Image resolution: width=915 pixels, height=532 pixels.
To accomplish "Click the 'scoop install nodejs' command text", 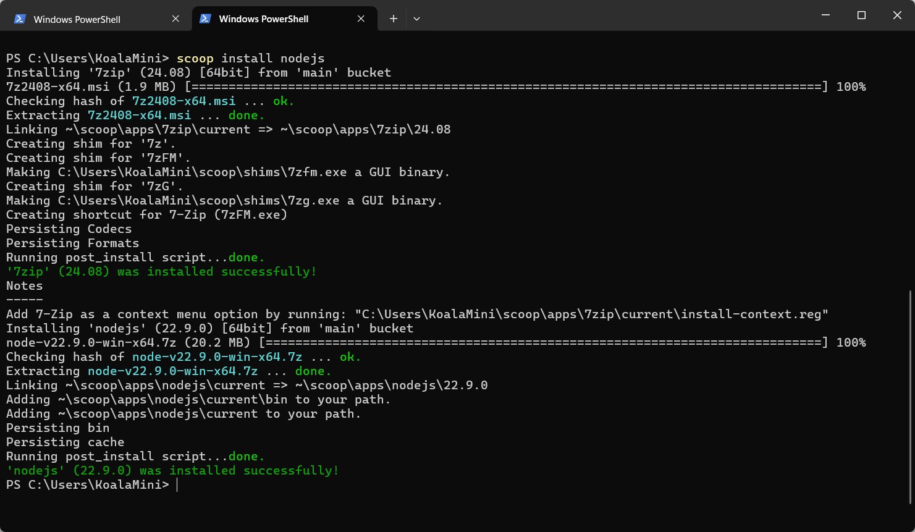I will point(250,59).
